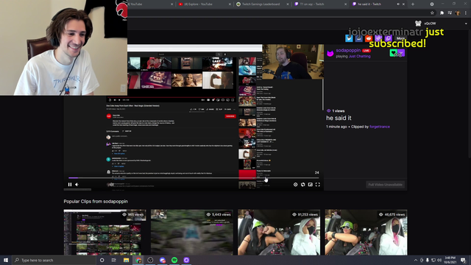This screenshot has height=265, width=471.
Task: Share clip on Twitter icon
Action: pyautogui.click(x=349, y=38)
